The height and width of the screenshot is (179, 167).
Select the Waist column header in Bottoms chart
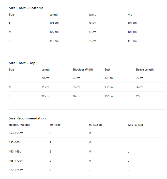pyautogui.click(x=92, y=15)
